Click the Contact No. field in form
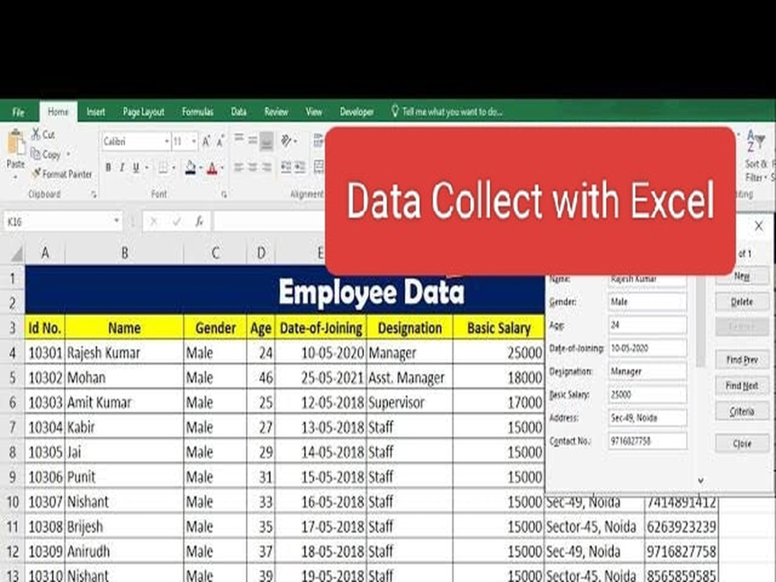 click(647, 441)
